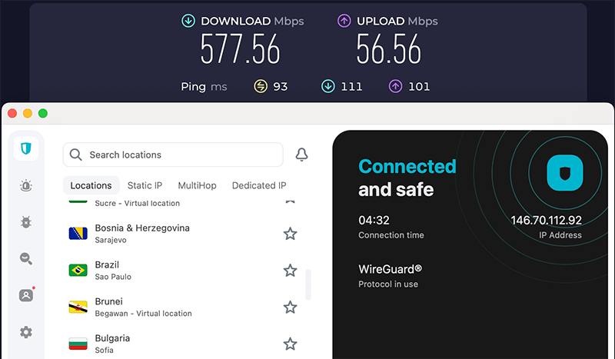Click the download arrow icon in speedtest
The height and width of the screenshot is (359, 615).
click(188, 21)
